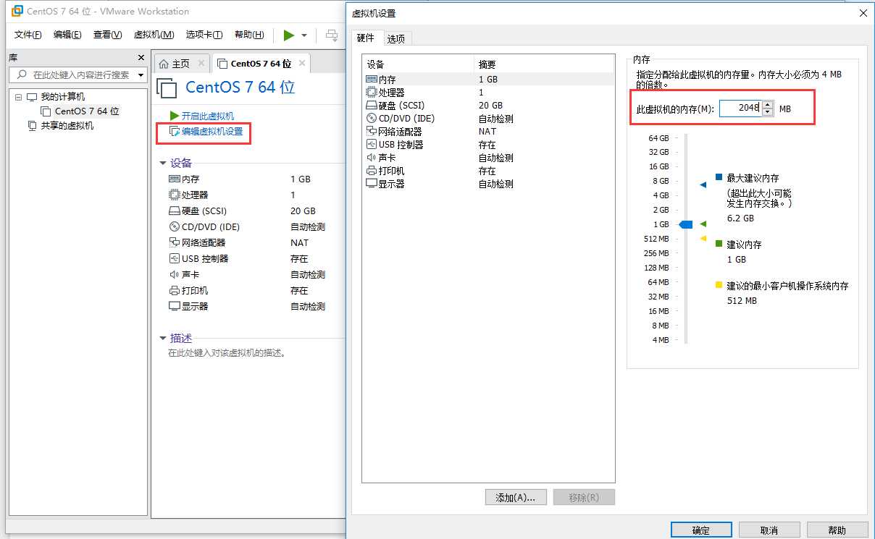875x539 pixels.
Task: Collapse the 我的计算机 tree node
Action: 18,97
